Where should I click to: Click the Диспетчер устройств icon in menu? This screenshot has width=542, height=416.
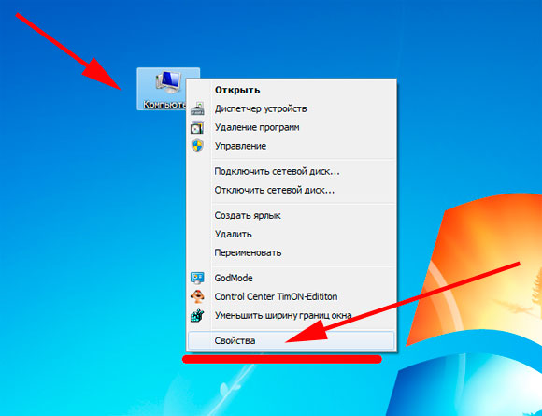click(x=197, y=108)
